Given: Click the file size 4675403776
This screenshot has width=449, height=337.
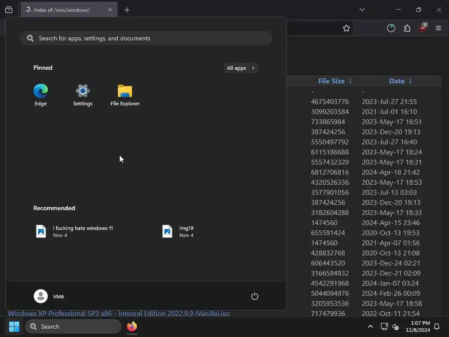Looking at the screenshot, I should pyautogui.click(x=330, y=102).
